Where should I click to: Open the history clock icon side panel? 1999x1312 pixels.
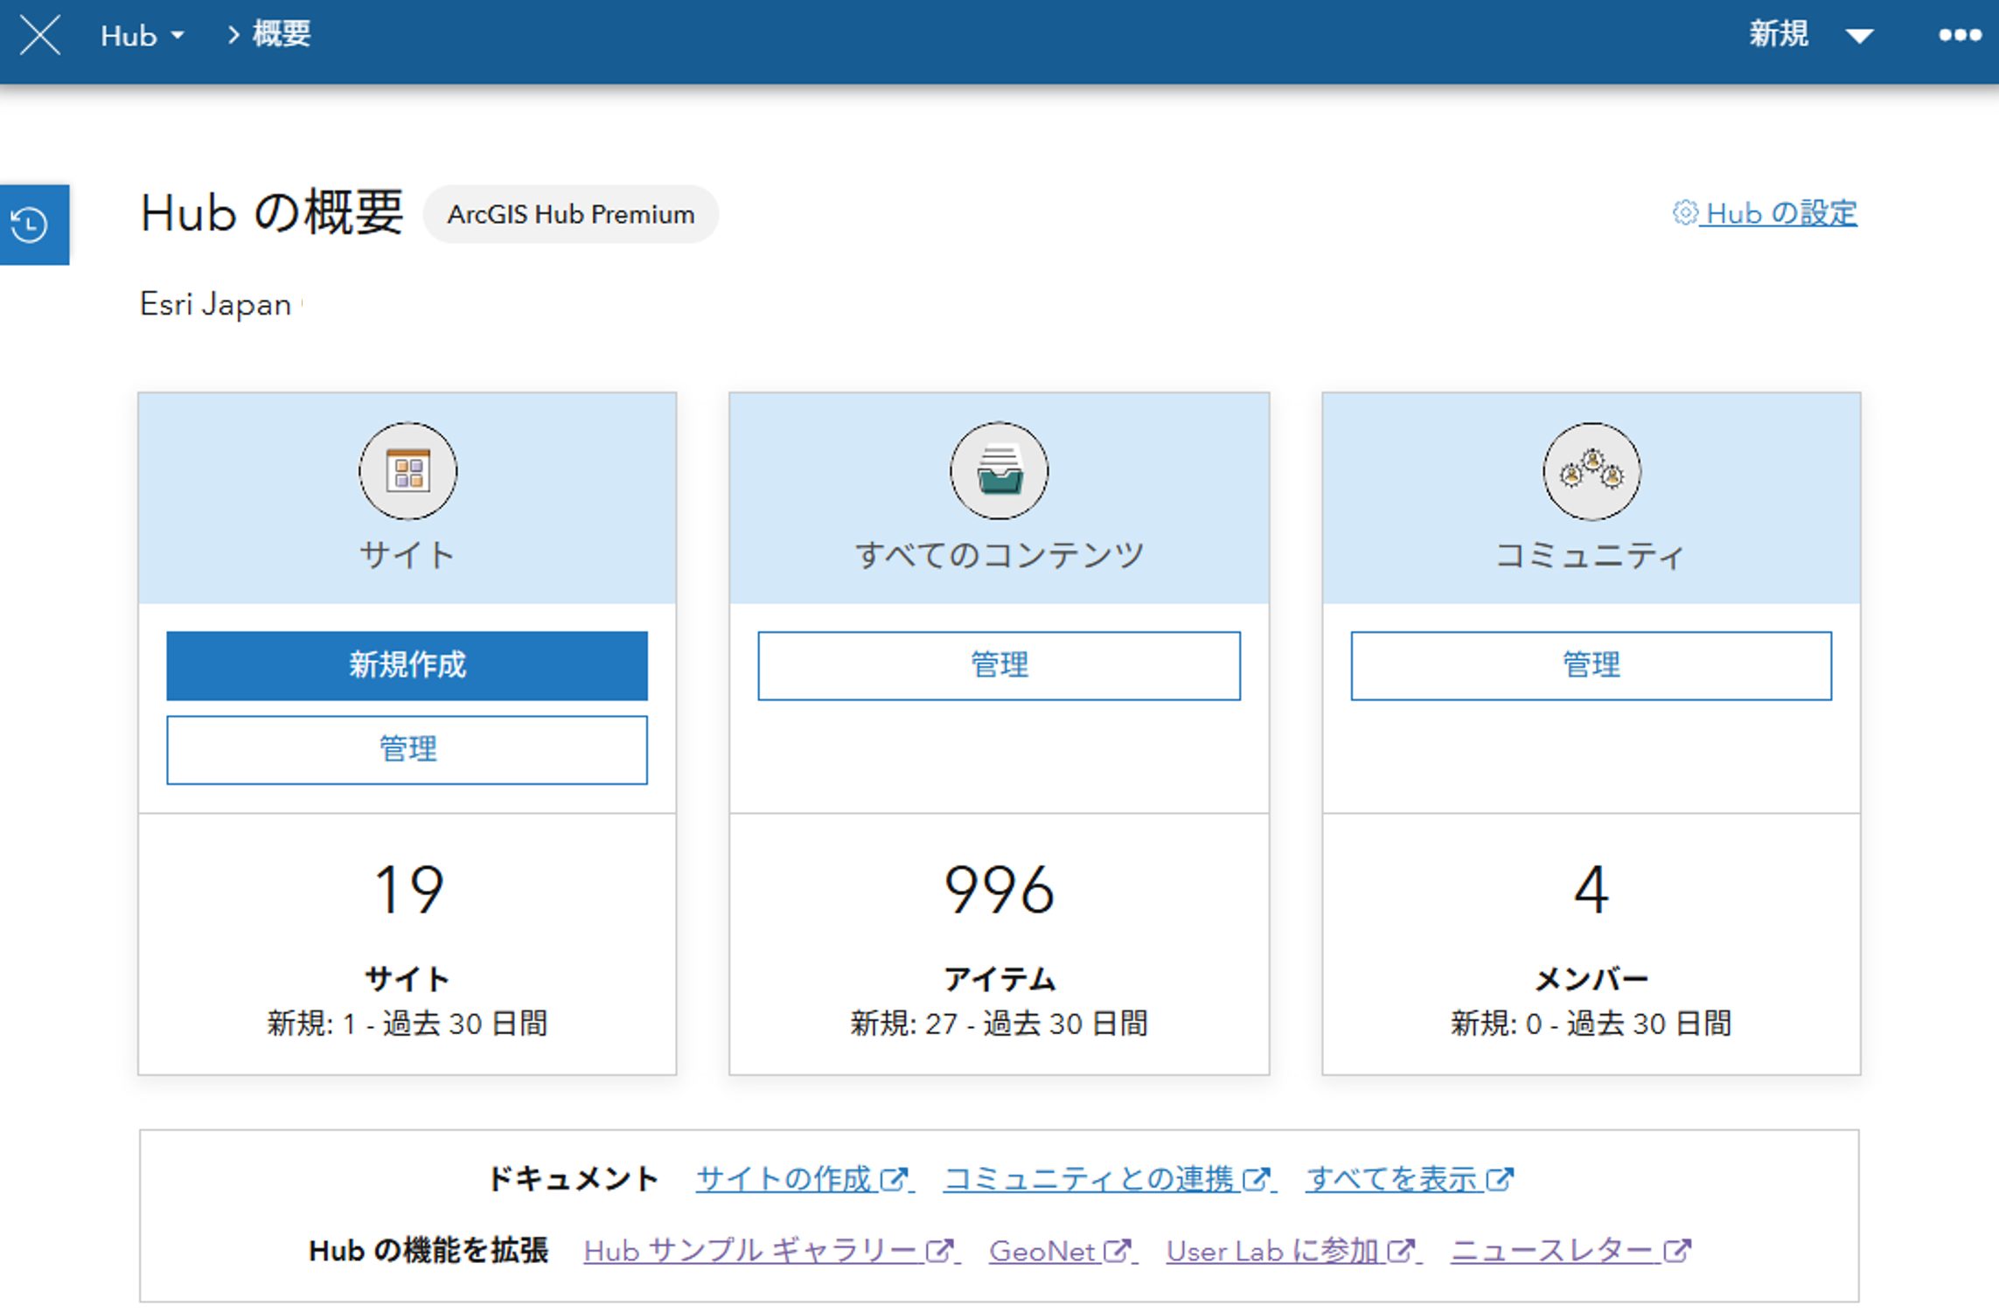(x=31, y=225)
